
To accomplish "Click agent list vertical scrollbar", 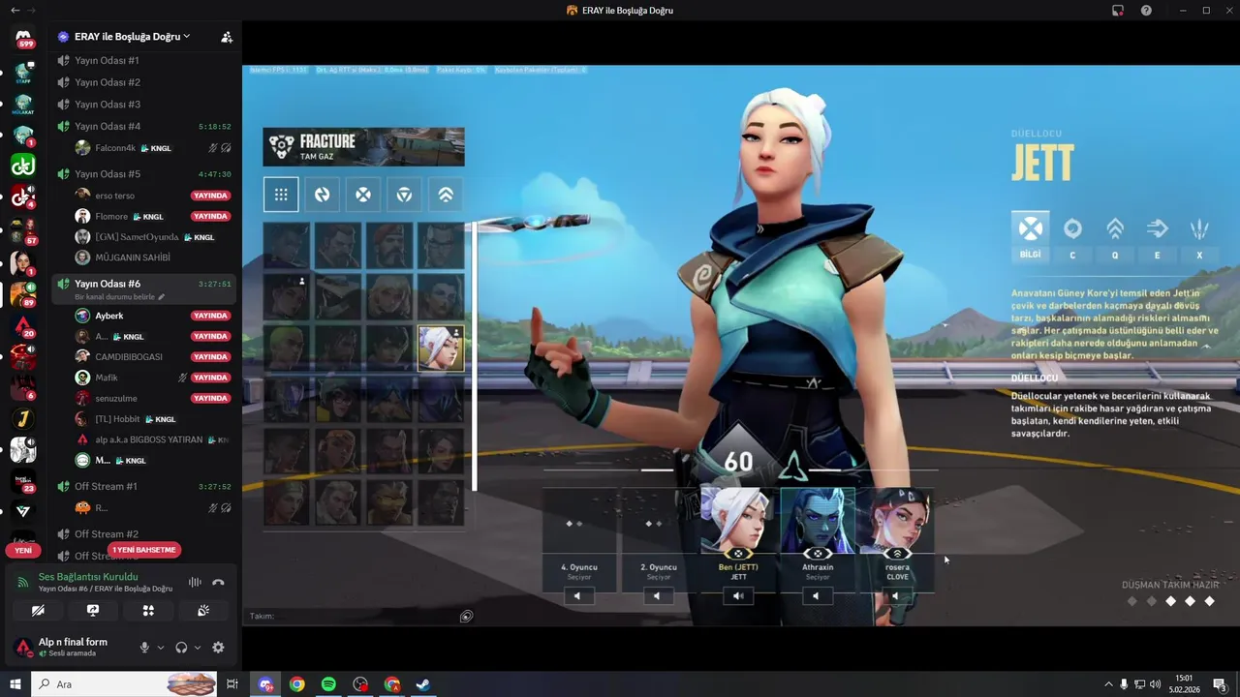I will click(475, 356).
